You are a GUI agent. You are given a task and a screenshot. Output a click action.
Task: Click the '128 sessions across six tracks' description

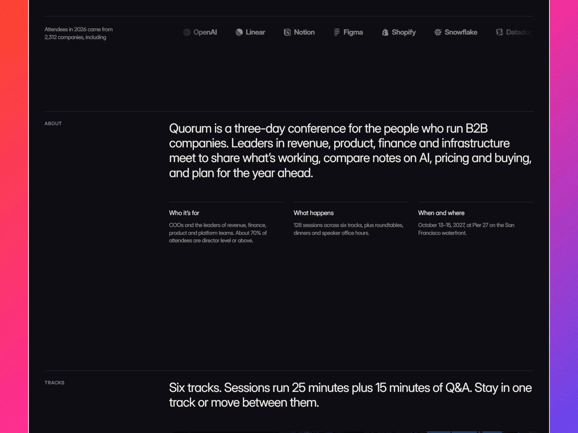click(x=348, y=229)
